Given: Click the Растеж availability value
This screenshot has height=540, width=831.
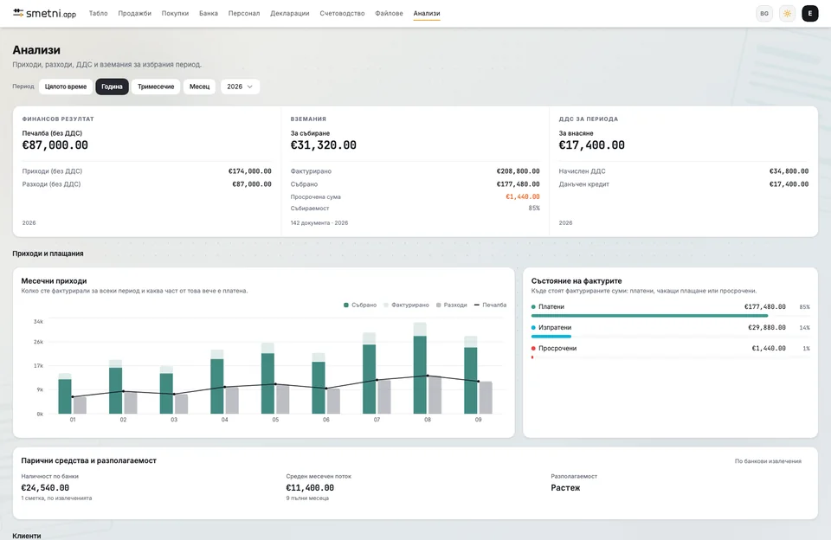Looking at the screenshot, I should pos(565,487).
